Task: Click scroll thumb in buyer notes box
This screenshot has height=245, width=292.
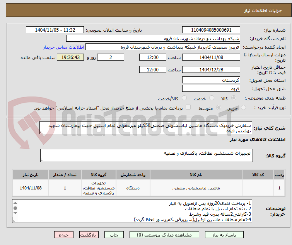Action: click(x=15, y=208)
